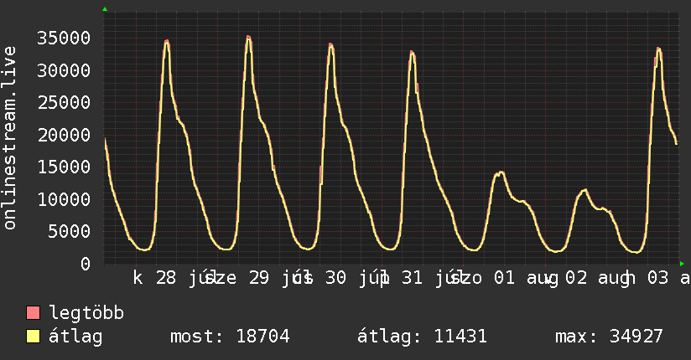Click the yellow átlag legend swatch

(x=33, y=337)
